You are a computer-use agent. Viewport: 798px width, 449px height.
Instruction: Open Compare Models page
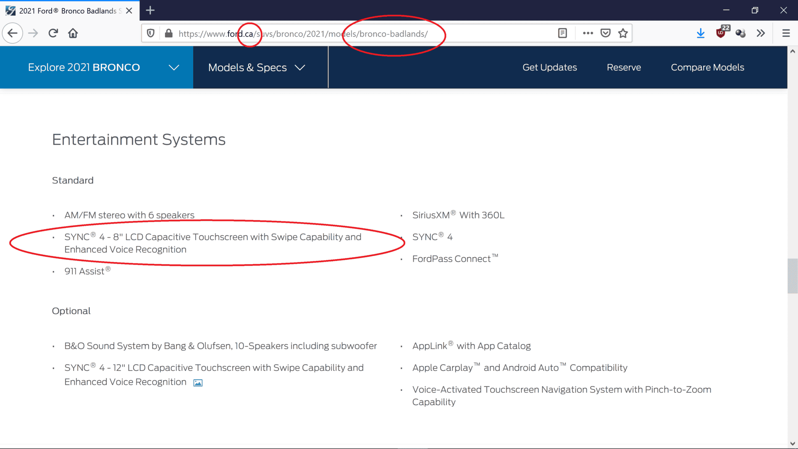707,67
